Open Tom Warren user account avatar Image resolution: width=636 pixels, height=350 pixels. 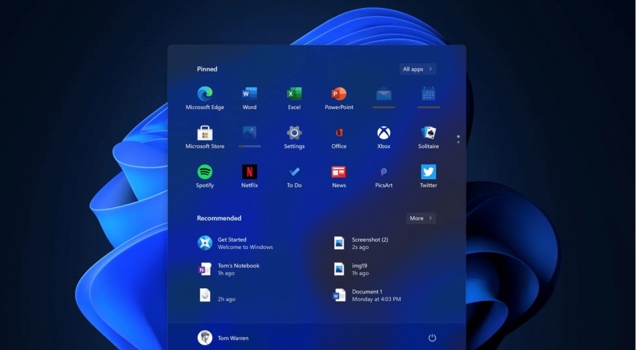pyautogui.click(x=205, y=338)
